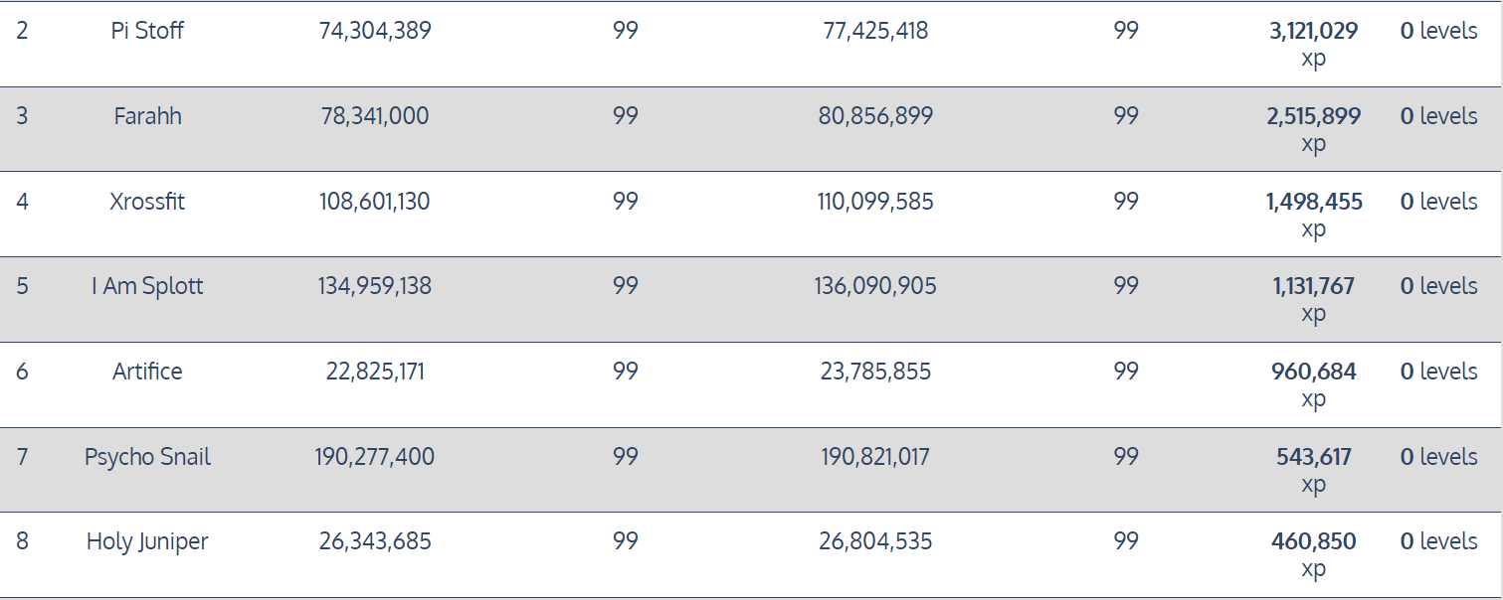Click the 3,121,029 xp gained value
Image resolution: width=1503 pixels, height=600 pixels.
click(x=1313, y=32)
